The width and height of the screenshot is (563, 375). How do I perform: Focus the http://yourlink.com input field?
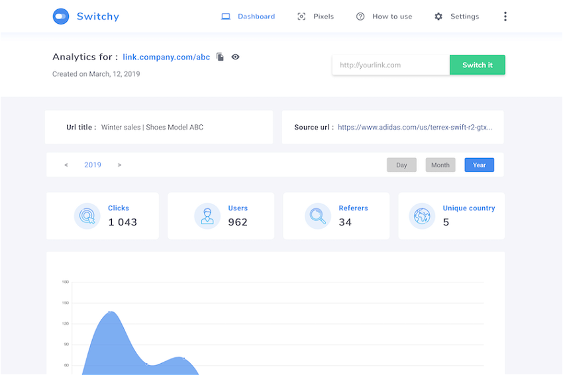click(391, 65)
